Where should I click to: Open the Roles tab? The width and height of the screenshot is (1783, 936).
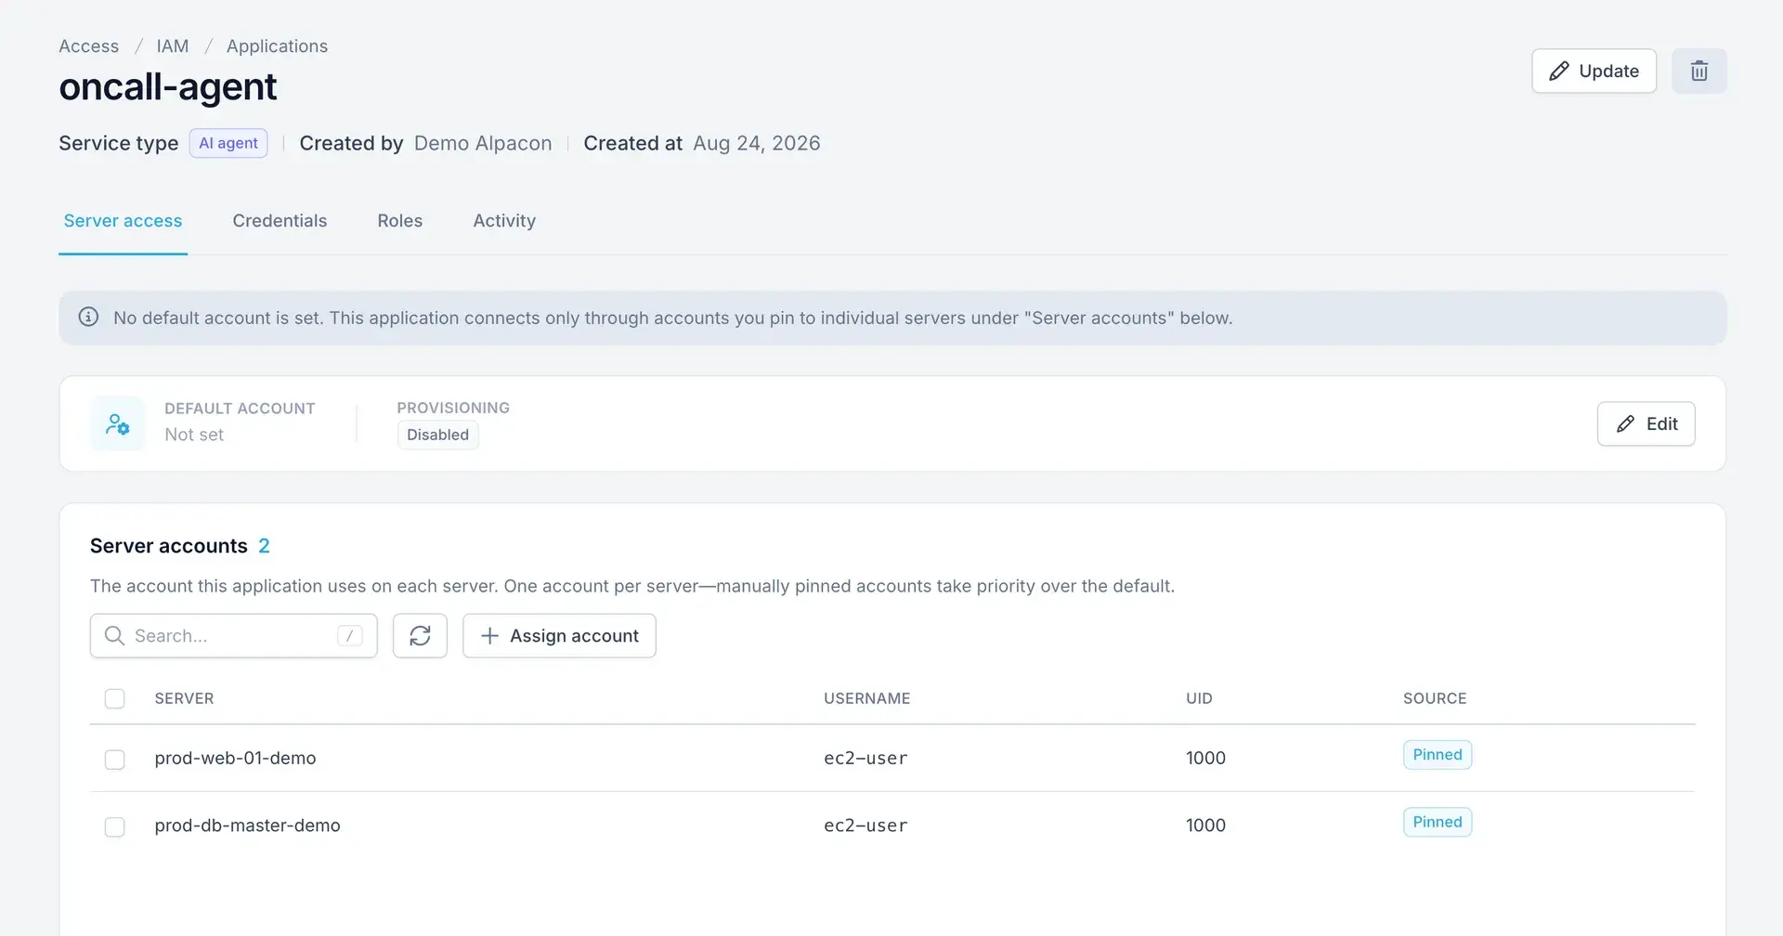coord(399,221)
